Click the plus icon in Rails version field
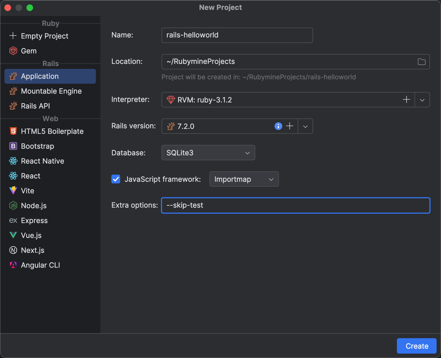Screen dimensions: 441x358 [x=290, y=126]
